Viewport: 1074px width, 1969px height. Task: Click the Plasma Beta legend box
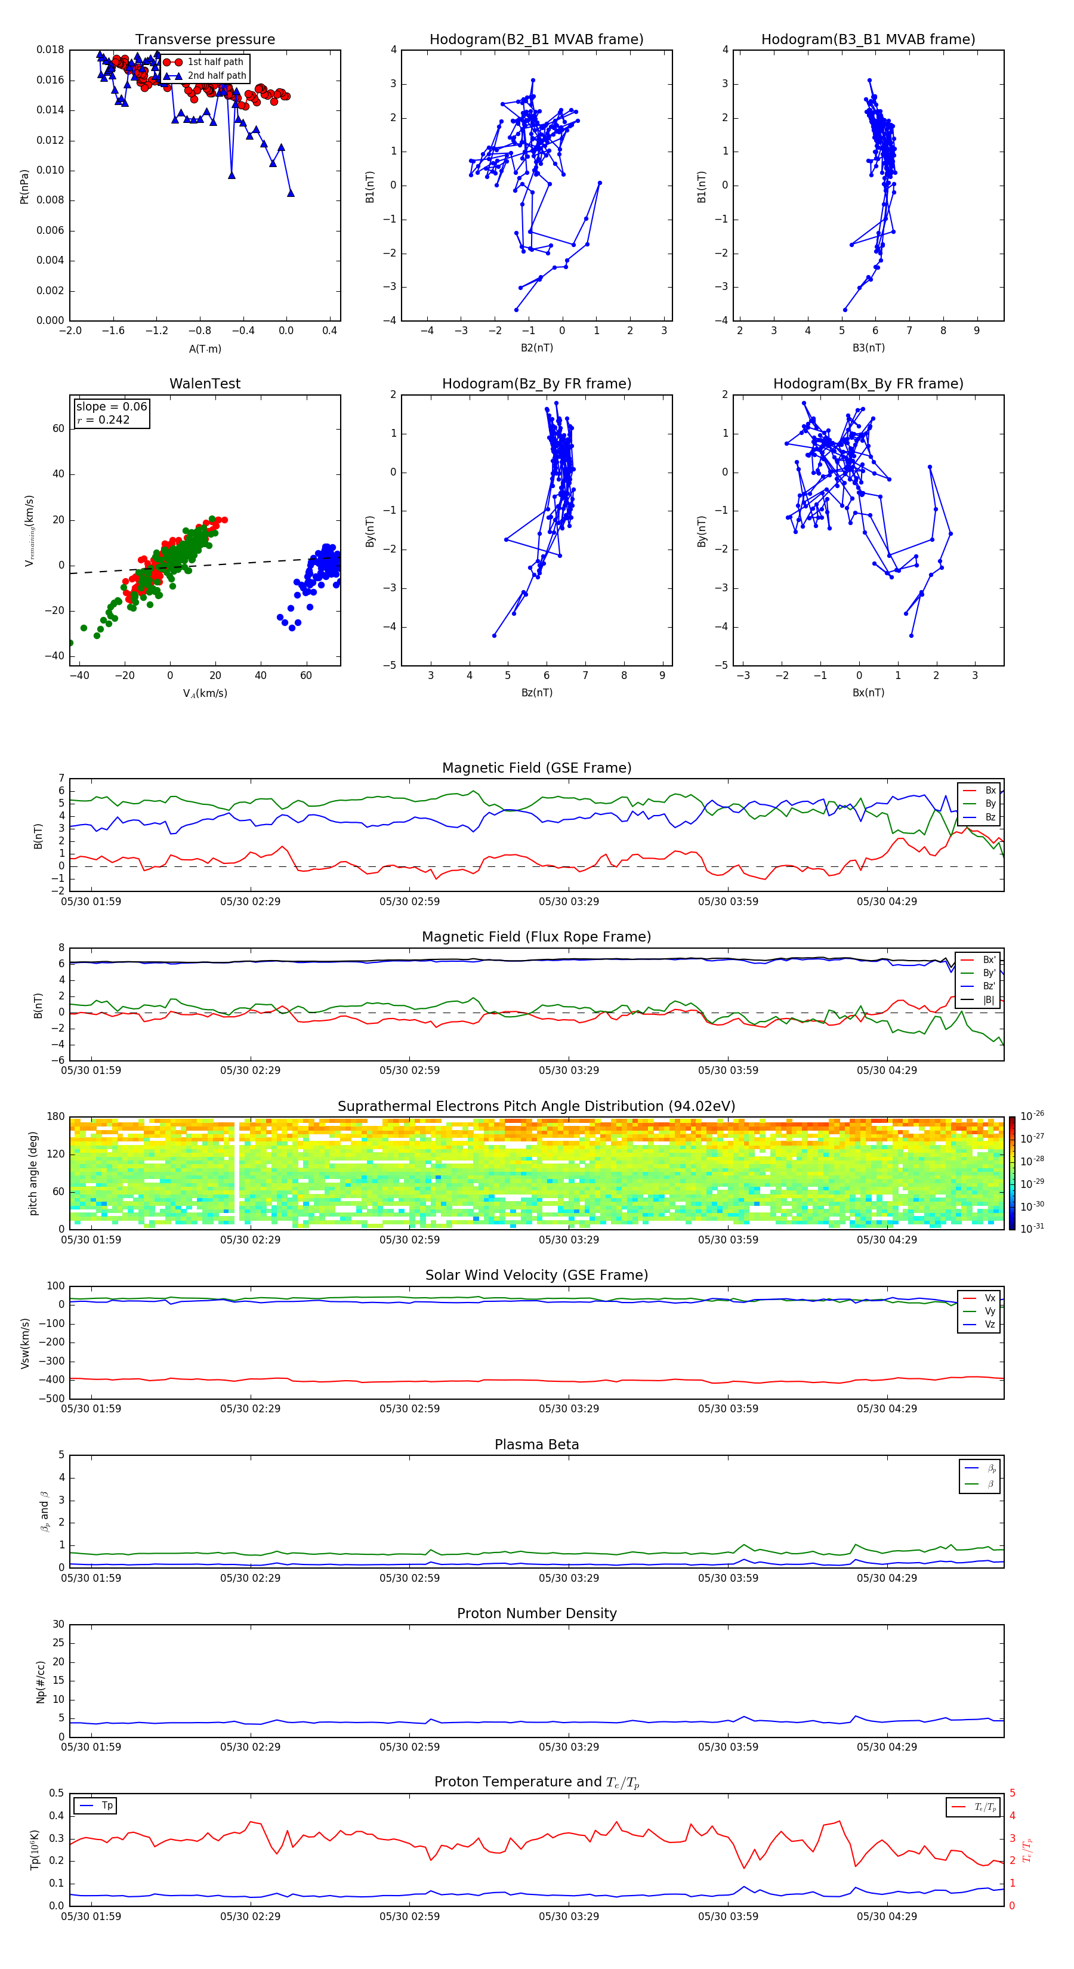click(x=980, y=1476)
